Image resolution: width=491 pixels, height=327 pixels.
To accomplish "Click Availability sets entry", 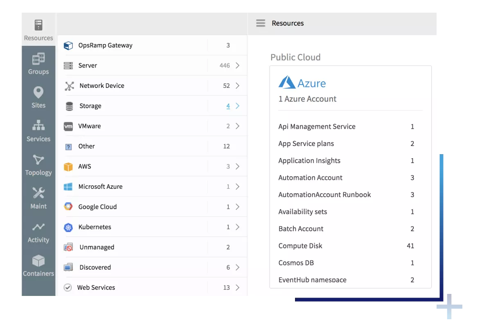I will [x=303, y=212].
